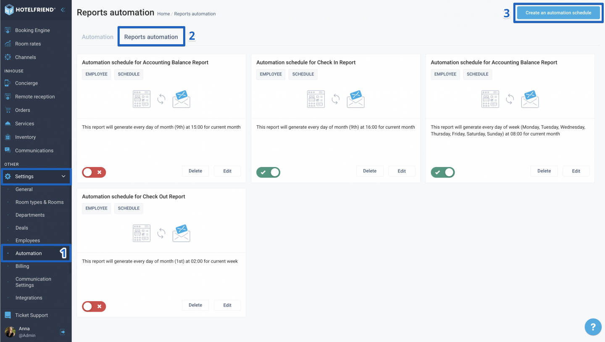
Task: Click Create an automation schedule
Action: 558,13
